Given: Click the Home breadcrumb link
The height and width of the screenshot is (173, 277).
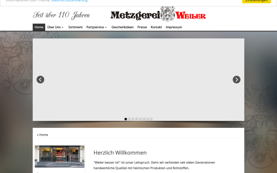Looking at the screenshot, I should point(43,135).
